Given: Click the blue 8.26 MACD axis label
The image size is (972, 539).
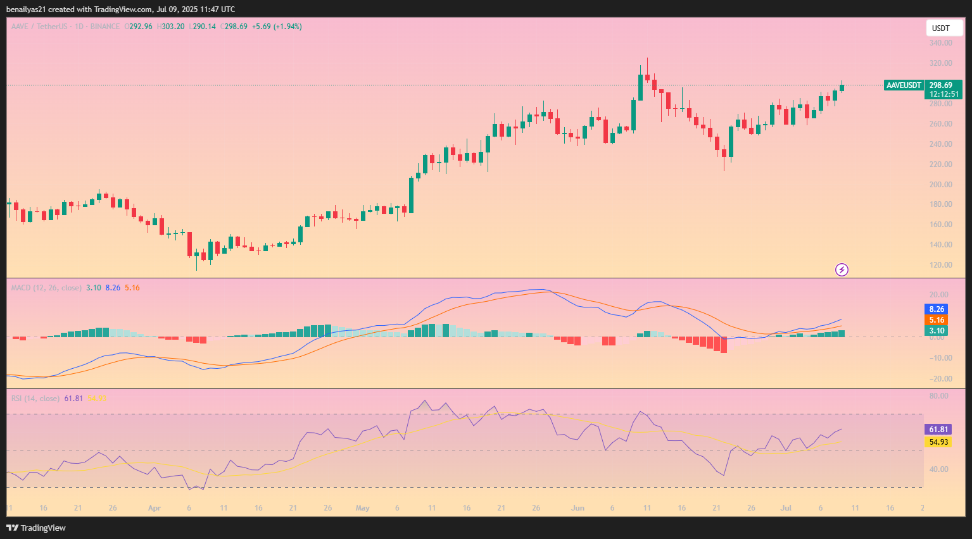Looking at the screenshot, I should point(937,309).
